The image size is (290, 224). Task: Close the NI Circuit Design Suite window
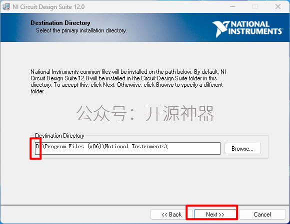point(278,6)
